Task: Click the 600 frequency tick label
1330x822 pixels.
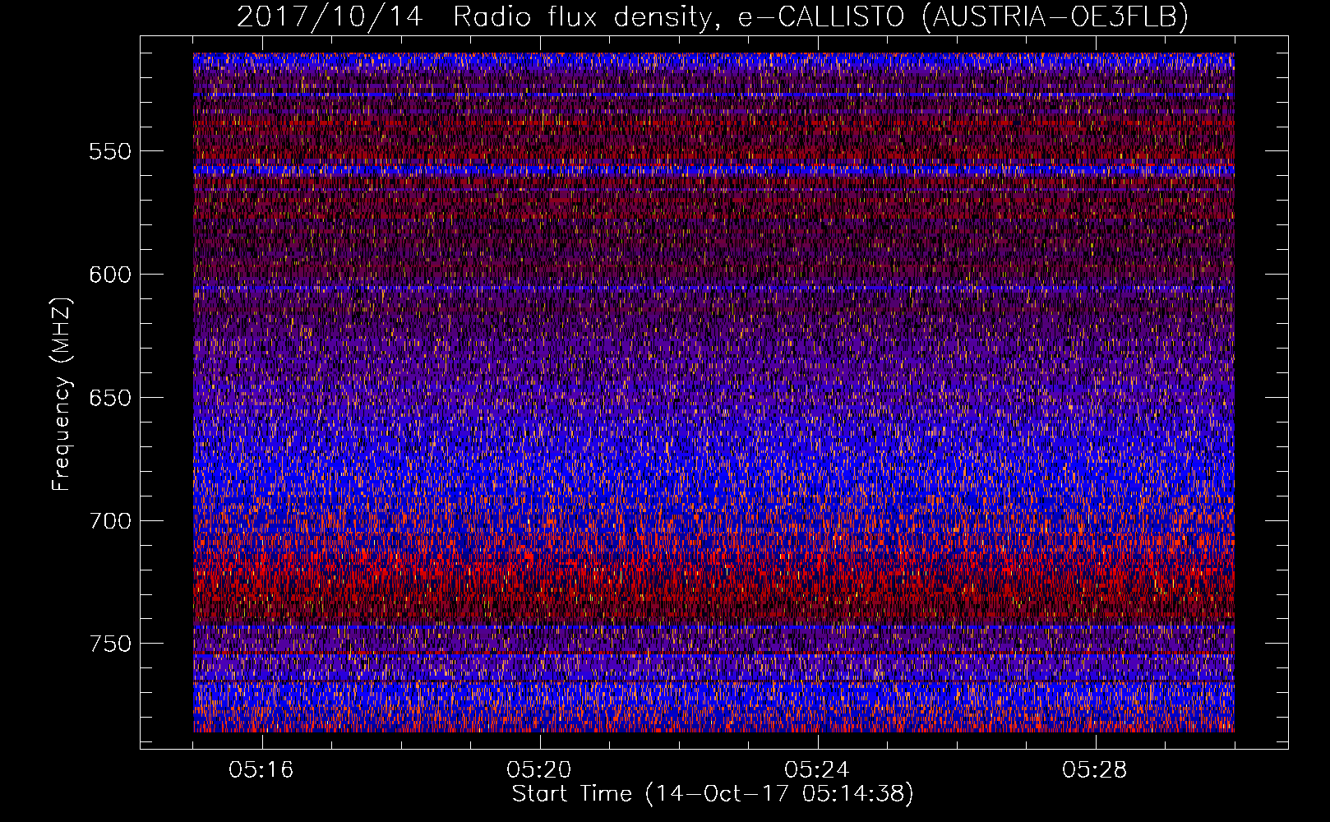Action: click(110, 275)
